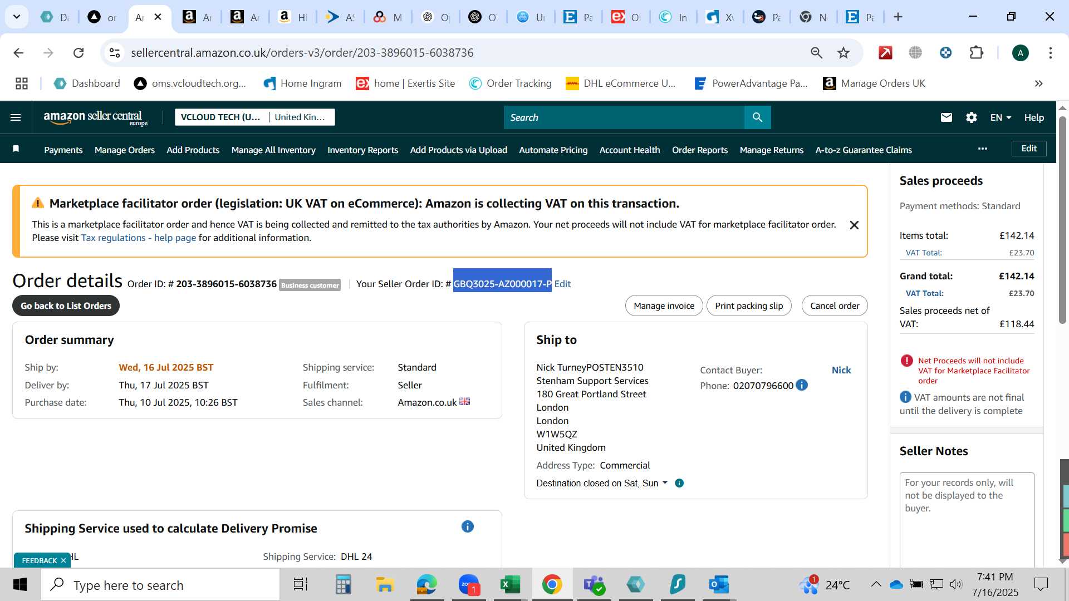The height and width of the screenshot is (601, 1069).
Task: Open the Chrome extensions puzzle icon
Action: [977, 53]
